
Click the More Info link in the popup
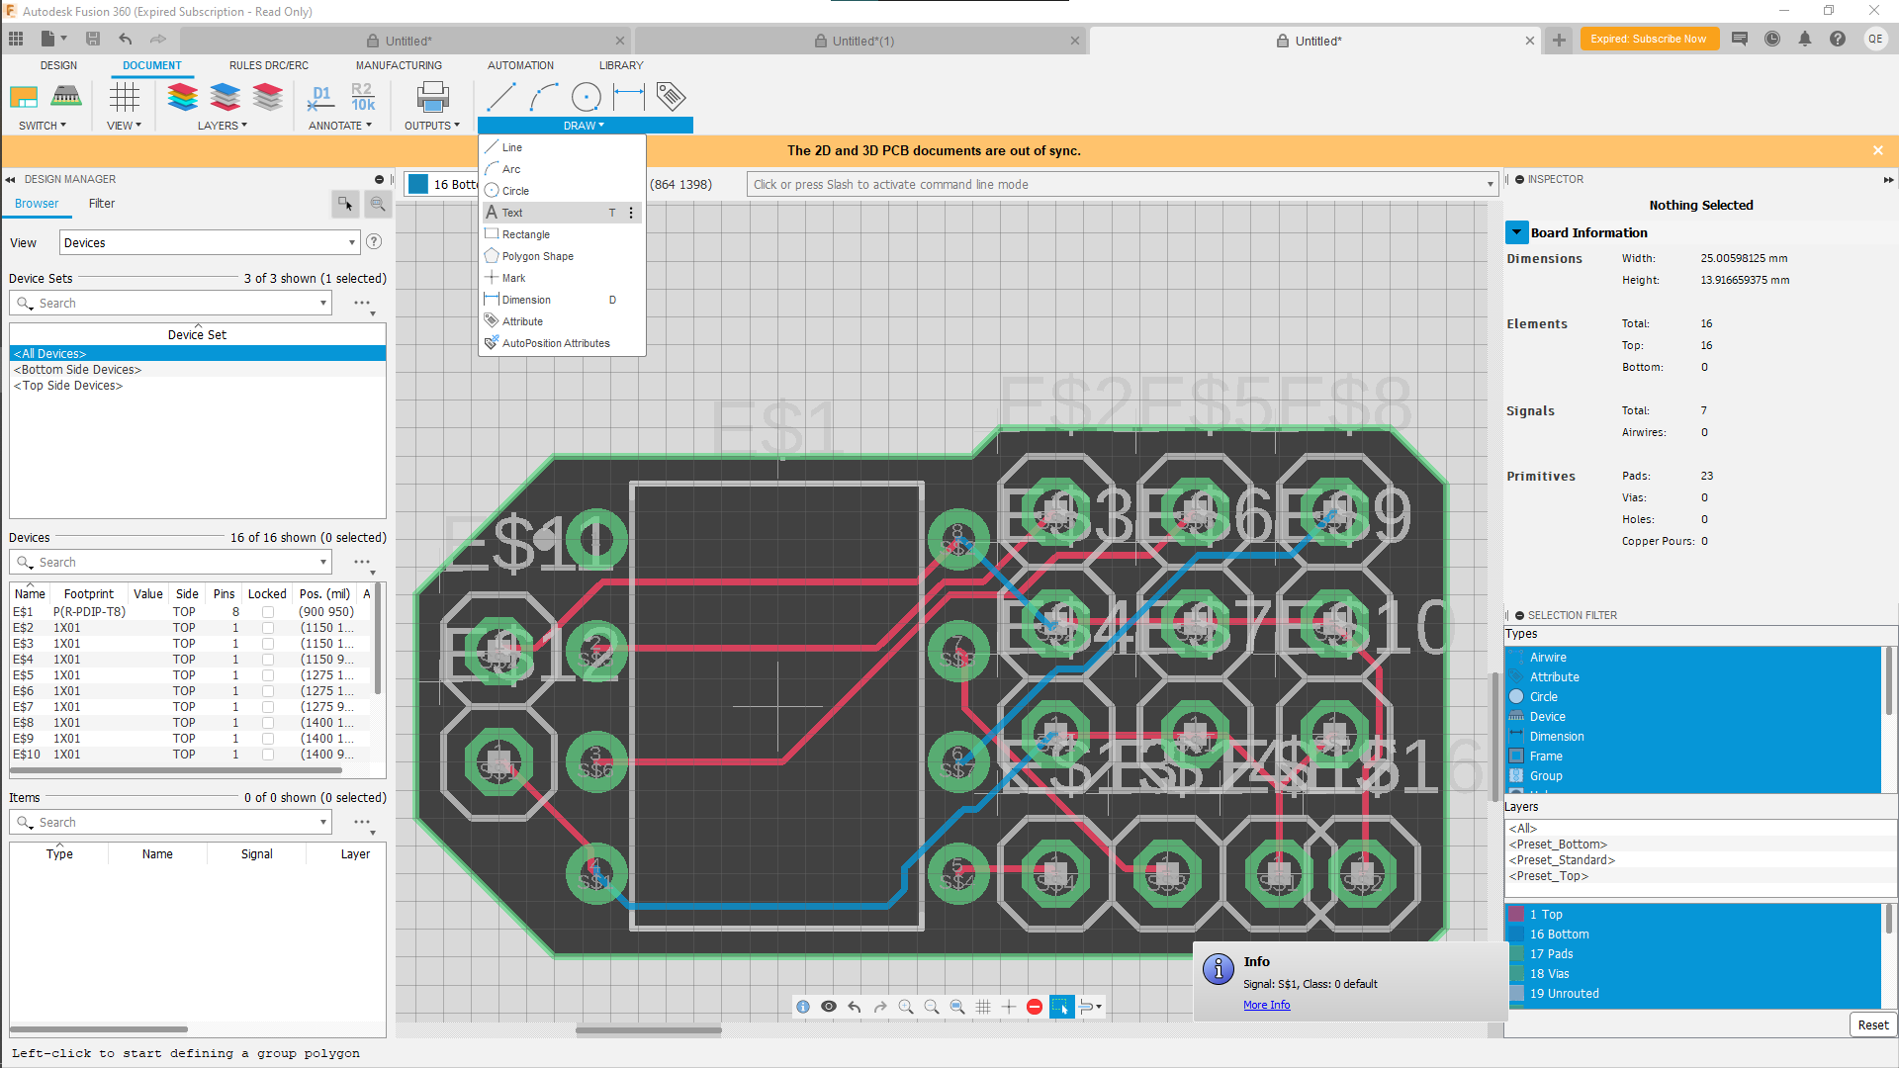coord(1267,1005)
